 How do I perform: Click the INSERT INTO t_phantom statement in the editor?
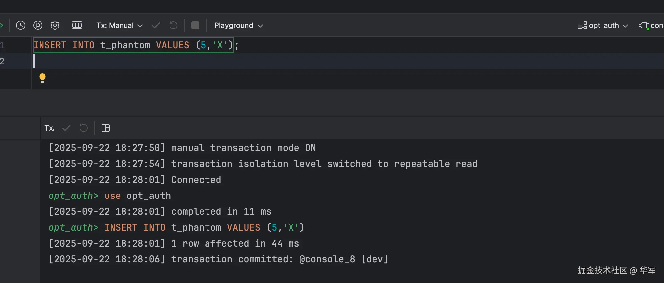[x=133, y=45]
